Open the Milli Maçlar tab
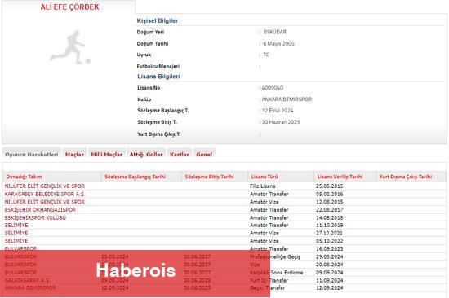The image size is (449, 298). coord(106,154)
